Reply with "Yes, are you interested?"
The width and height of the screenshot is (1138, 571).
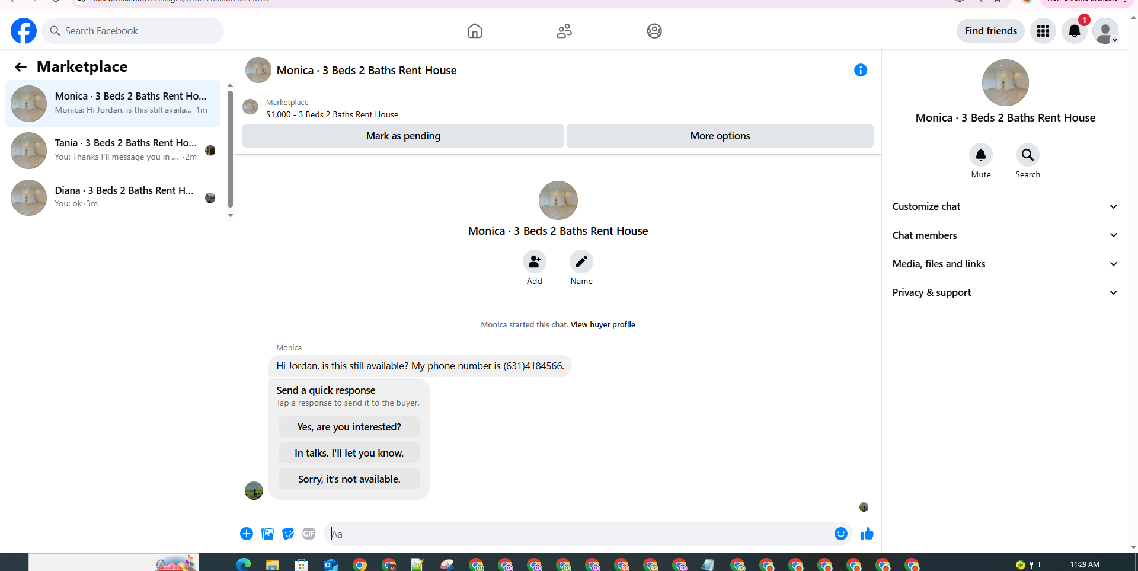349,427
